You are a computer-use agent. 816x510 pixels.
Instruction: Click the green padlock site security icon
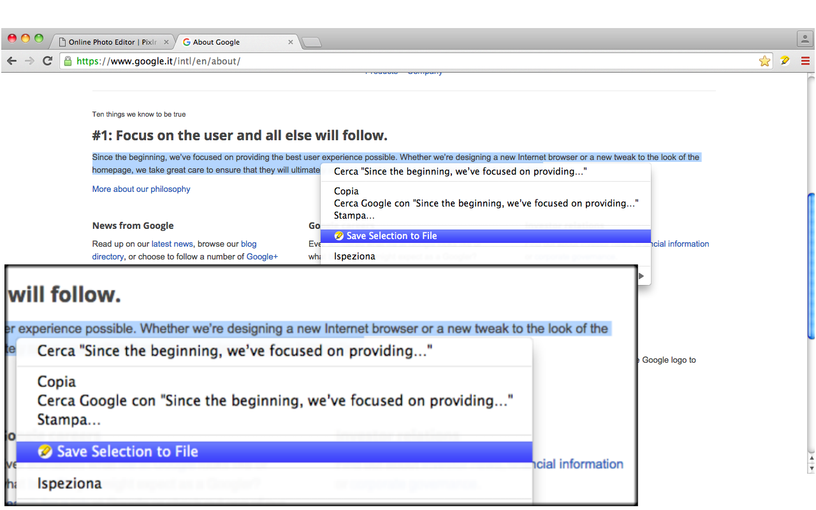pyautogui.click(x=68, y=61)
